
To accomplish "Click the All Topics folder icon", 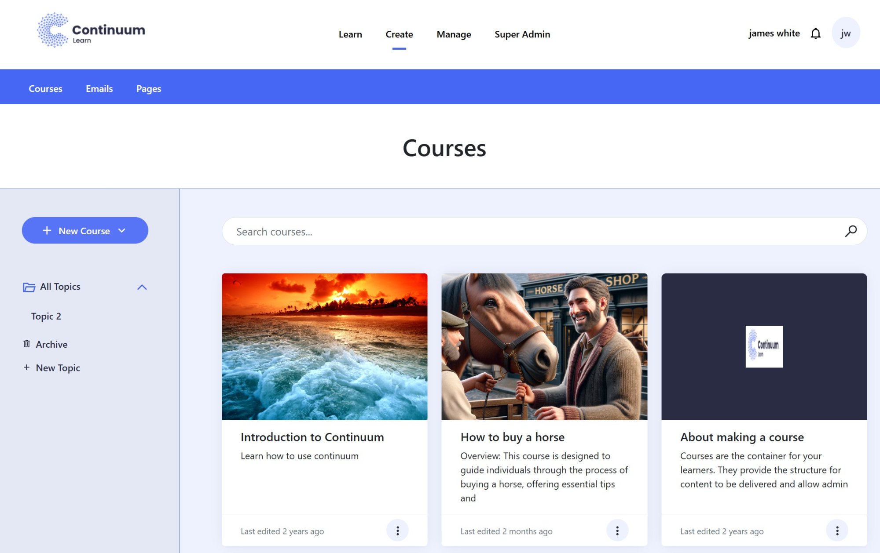I will (x=29, y=287).
